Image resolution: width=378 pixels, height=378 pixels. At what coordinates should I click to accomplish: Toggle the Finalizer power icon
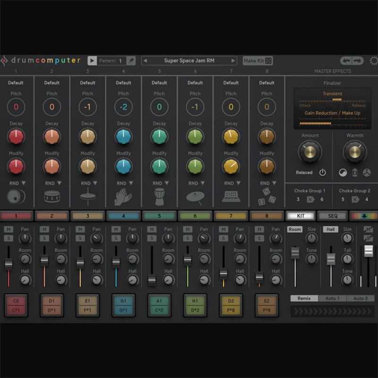(323, 172)
